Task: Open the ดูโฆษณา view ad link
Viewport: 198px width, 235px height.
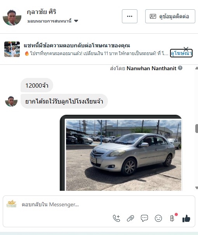Action: pyautogui.click(x=181, y=53)
